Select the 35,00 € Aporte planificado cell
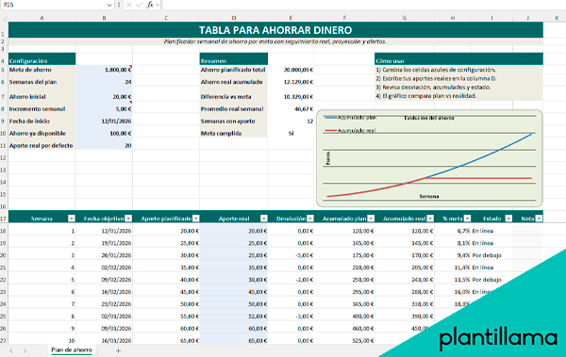The image size is (566, 357). [166, 268]
